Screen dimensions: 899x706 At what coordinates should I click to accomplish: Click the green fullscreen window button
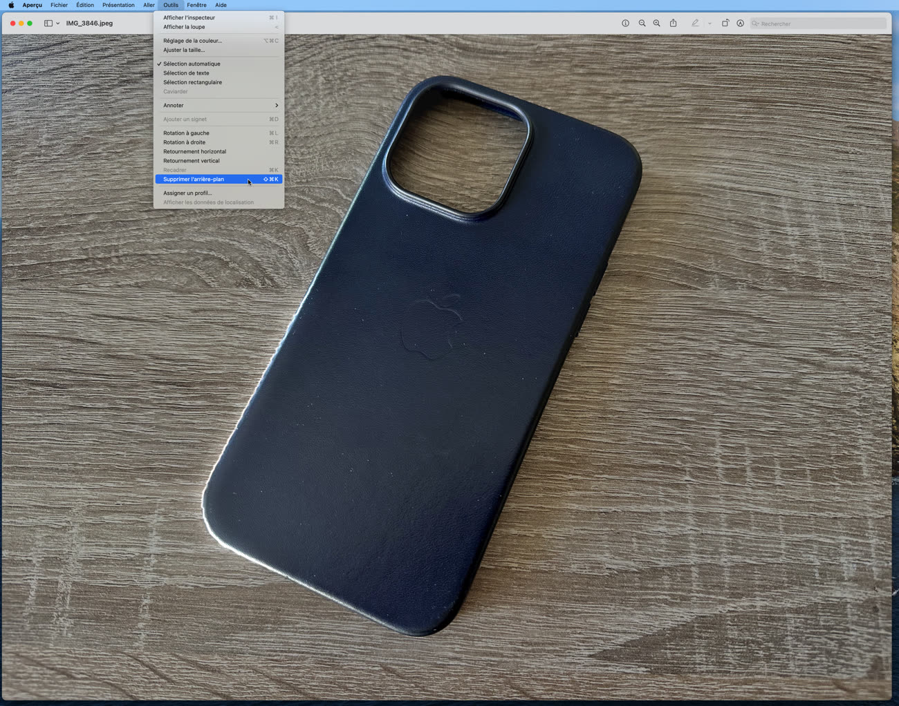(x=30, y=23)
